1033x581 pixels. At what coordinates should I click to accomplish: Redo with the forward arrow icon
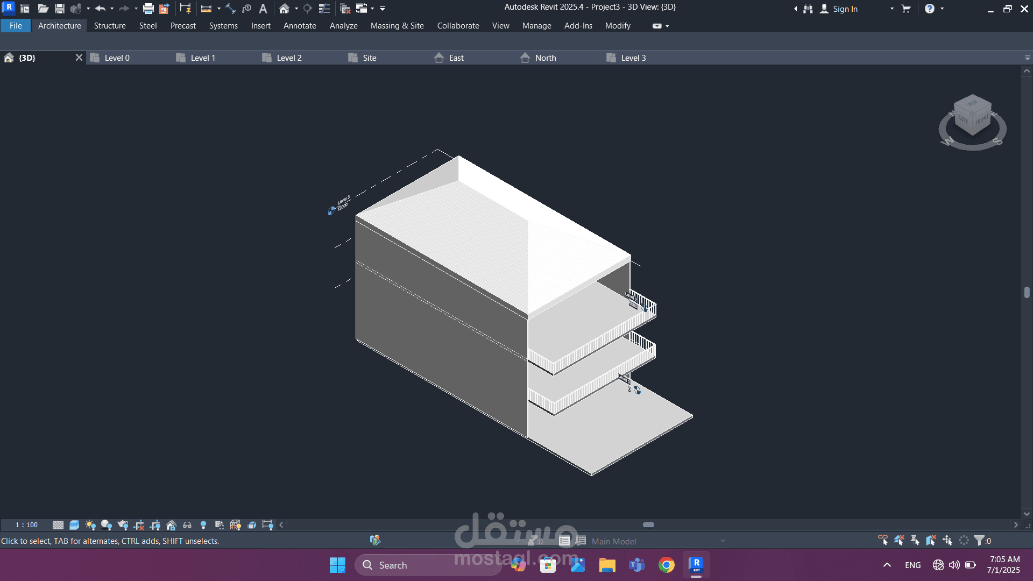124,9
